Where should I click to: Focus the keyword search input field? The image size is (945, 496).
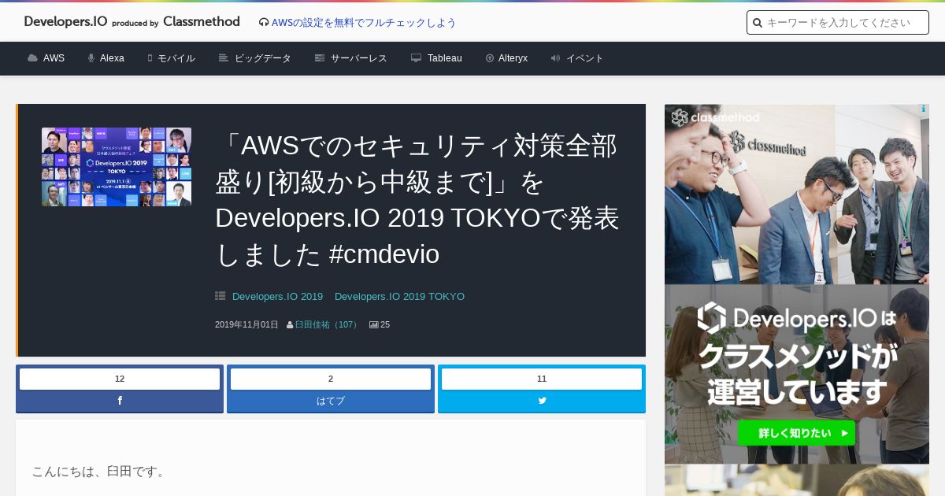838,23
